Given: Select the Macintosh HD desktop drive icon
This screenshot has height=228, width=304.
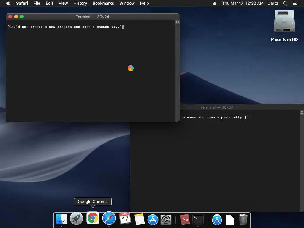Looking at the screenshot, I should (x=284, y=21).
